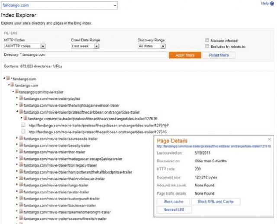The image size is (277, 224).
Task: Click folder icon beside fandango.com/movie-trailer
Action: (16, 91)
